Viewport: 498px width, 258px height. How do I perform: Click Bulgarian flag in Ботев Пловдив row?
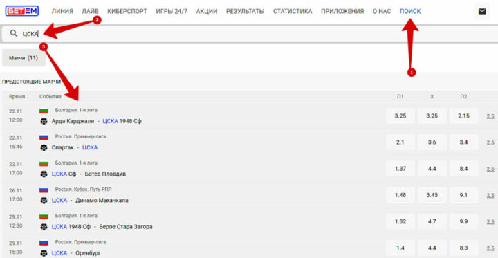[44, 163]
